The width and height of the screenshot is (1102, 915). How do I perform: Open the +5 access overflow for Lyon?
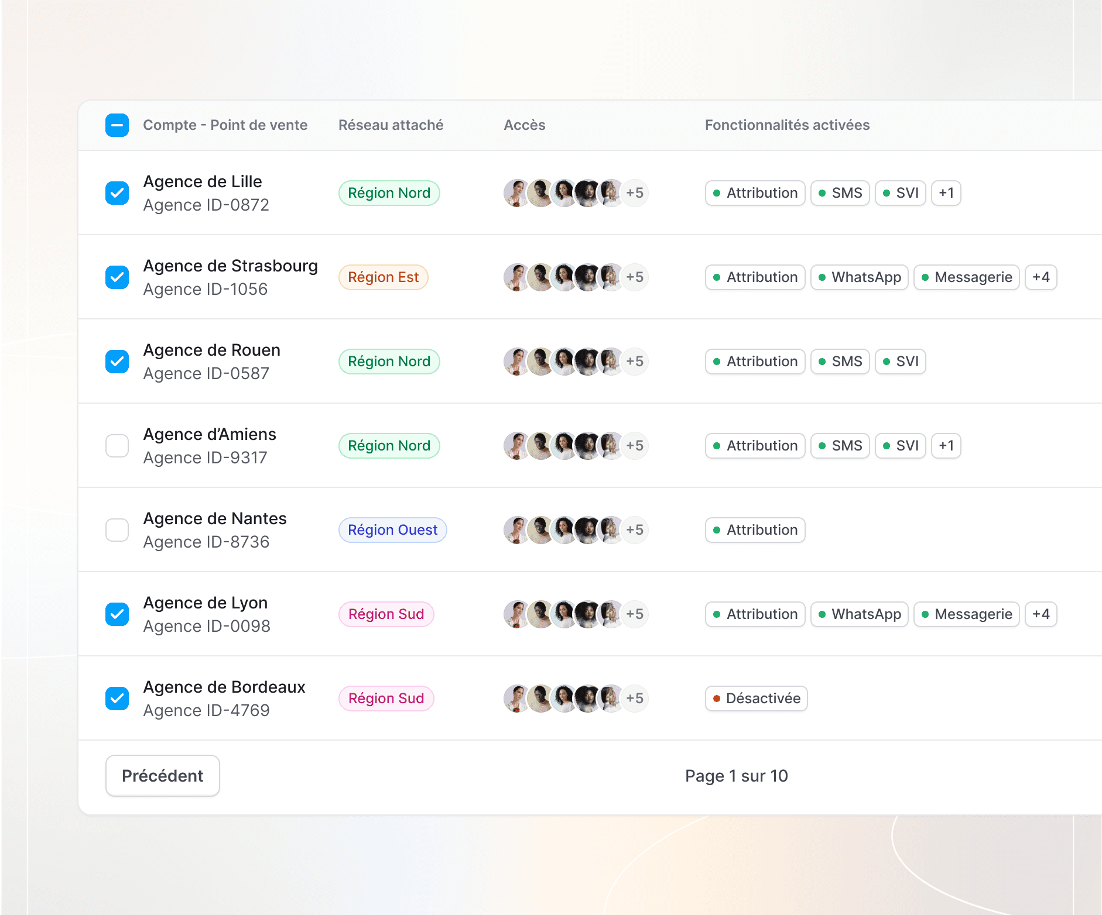(635, 614)
